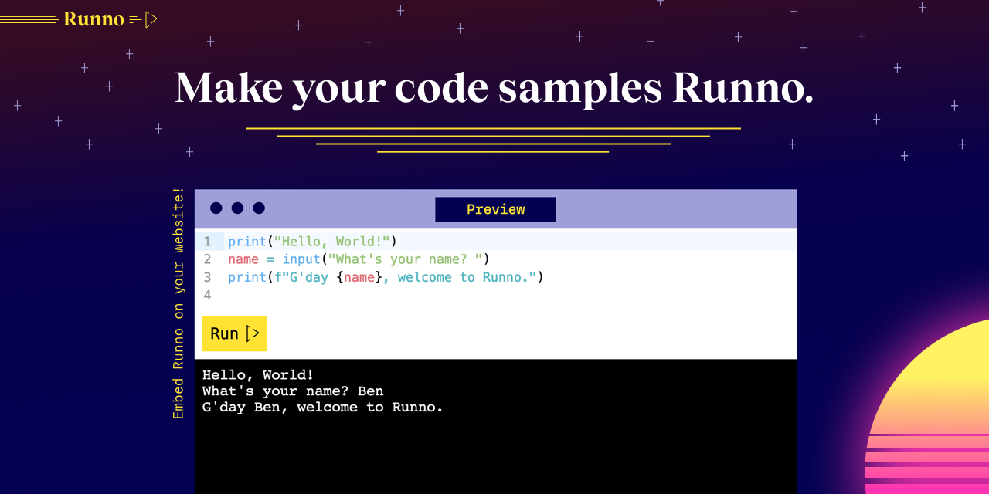Click line number 4 in editor gutter

point(207,295)
